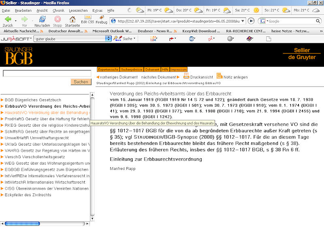The width and height of the screenshot is (324, 227).
Task: Open the Expertensuche tab
Action: tap(108, 70)
